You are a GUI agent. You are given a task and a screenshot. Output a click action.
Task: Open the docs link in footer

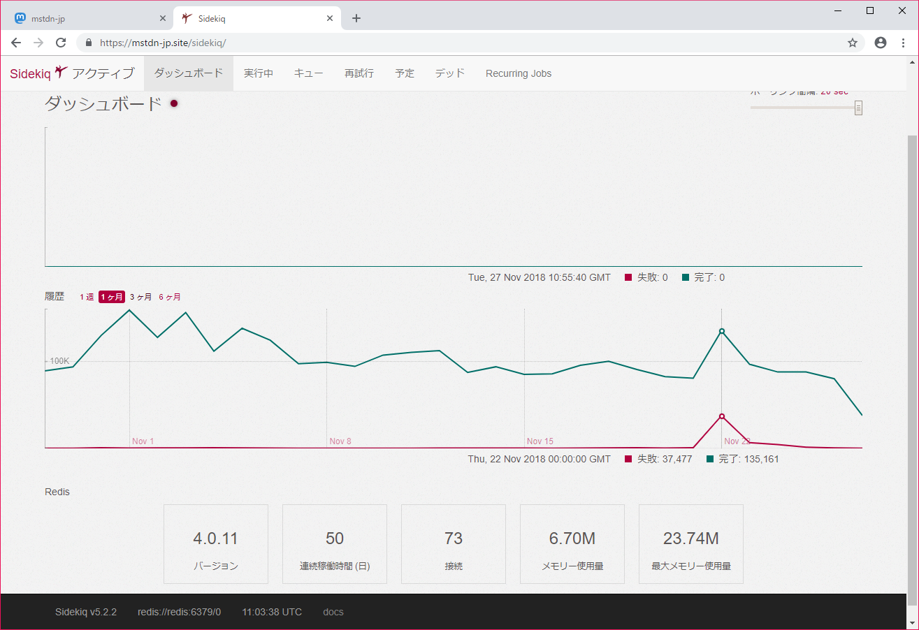[x=333, y=612]
